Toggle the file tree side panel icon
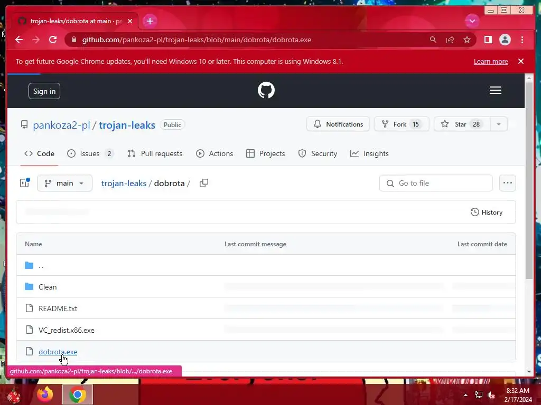 (x=25, y=183)
